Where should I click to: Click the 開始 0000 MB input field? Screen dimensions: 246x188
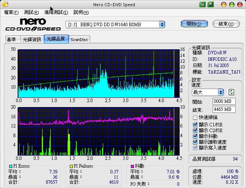[224, 101]
